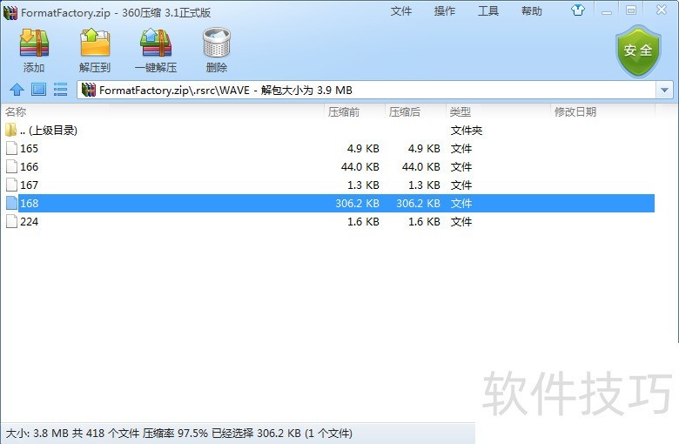This screenshot has height=444, width=679.
Task: Go up one level with blue arrow
Action: pos(17,90)
